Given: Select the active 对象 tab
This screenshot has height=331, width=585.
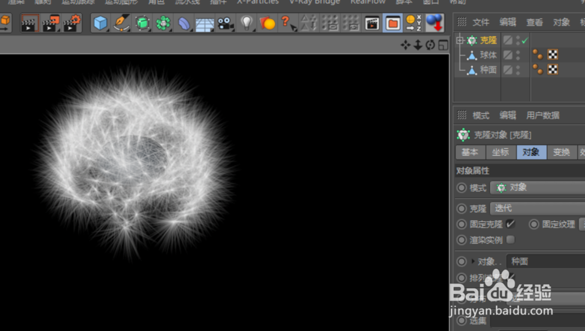Looking at the screenshot, I should point(531,152).
